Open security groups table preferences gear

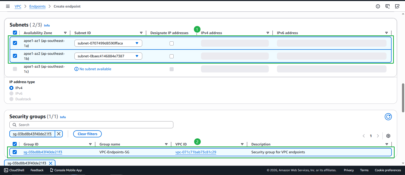click(388, 136)
